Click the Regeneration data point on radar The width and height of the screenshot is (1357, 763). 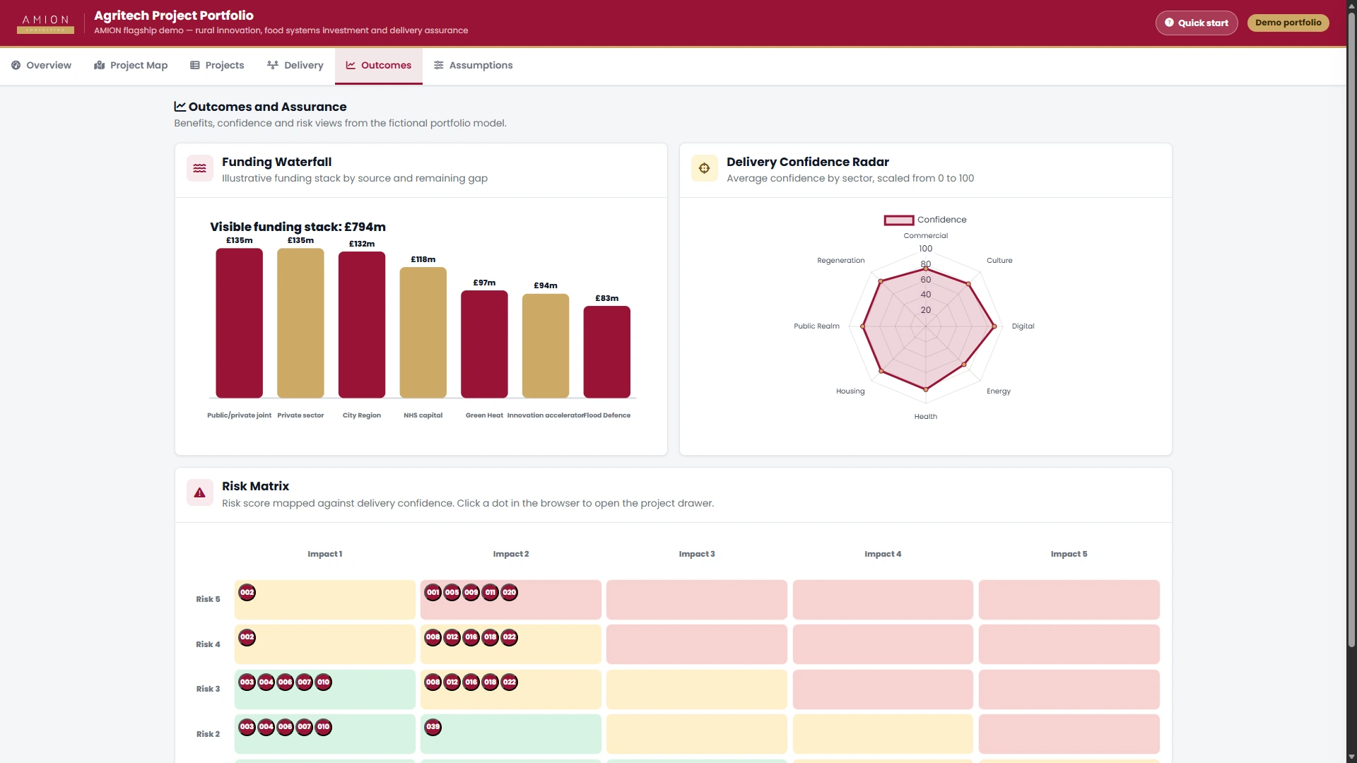[881, 281]
